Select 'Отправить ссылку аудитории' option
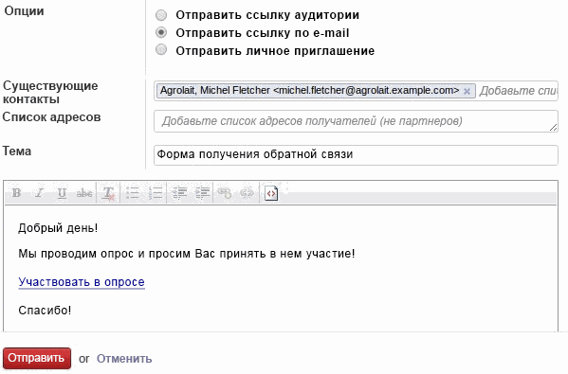This screenshot has height=374, width=568. pyautogui.click(x=161, y=15)
